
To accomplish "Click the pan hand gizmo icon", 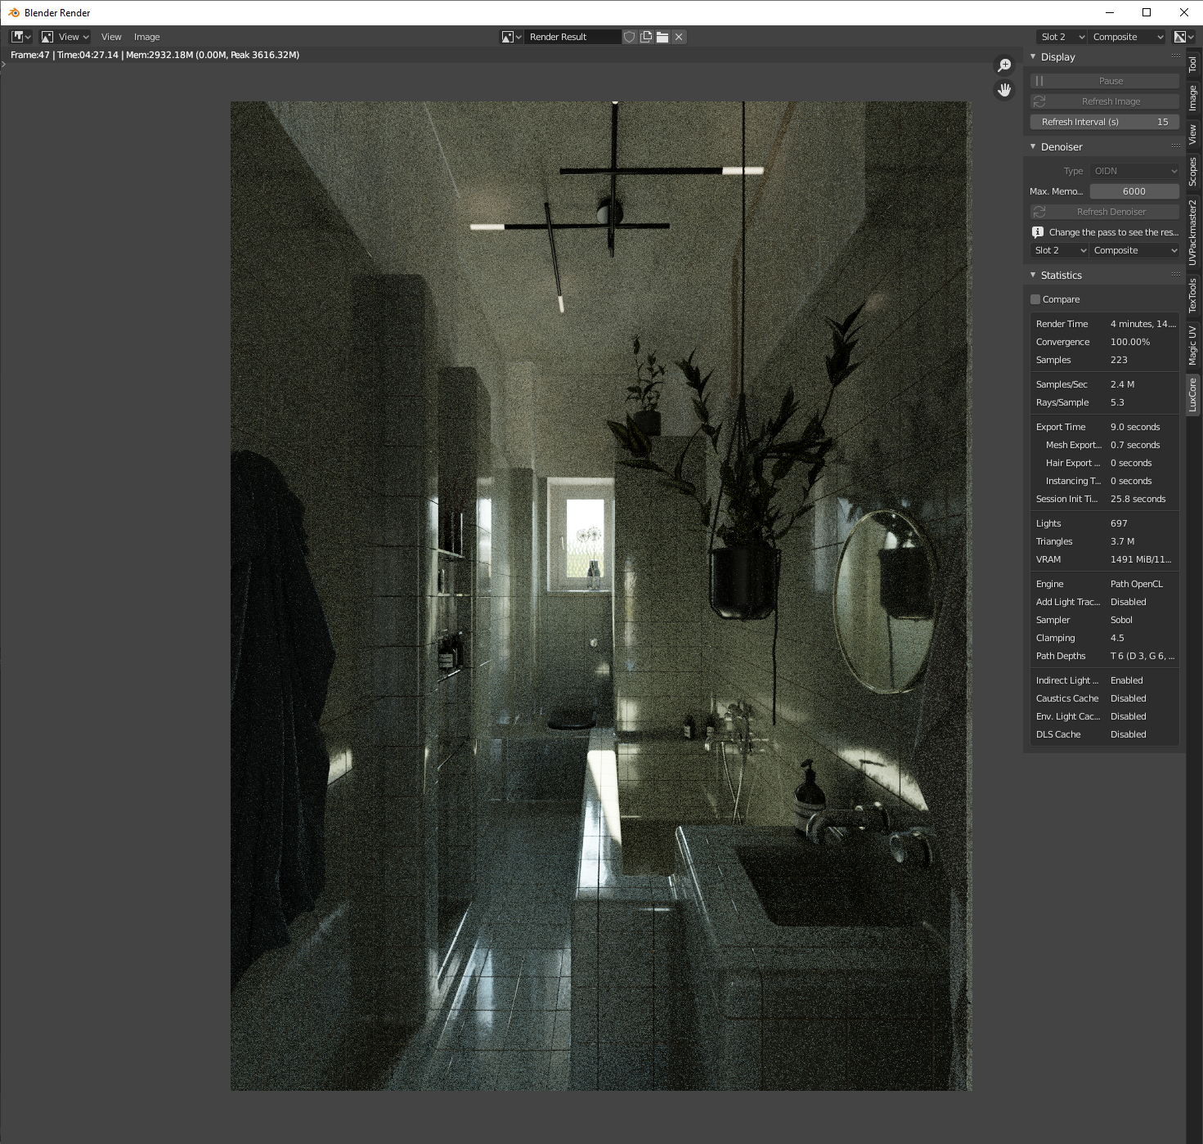I will [1004, 90].
